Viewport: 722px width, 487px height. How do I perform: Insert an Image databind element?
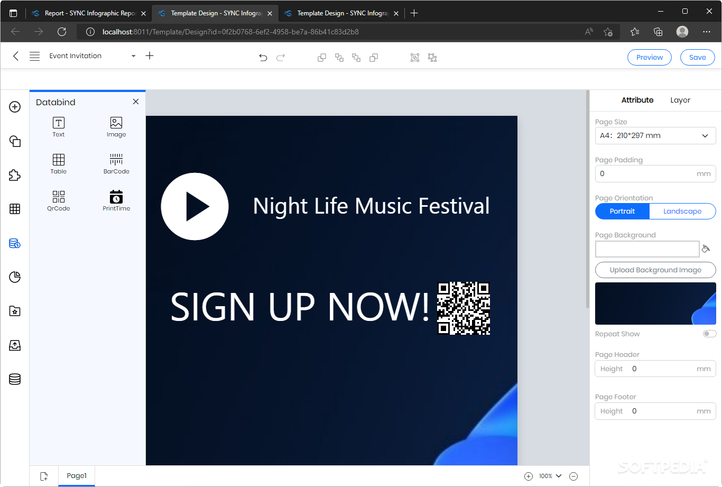coord(116,127)
